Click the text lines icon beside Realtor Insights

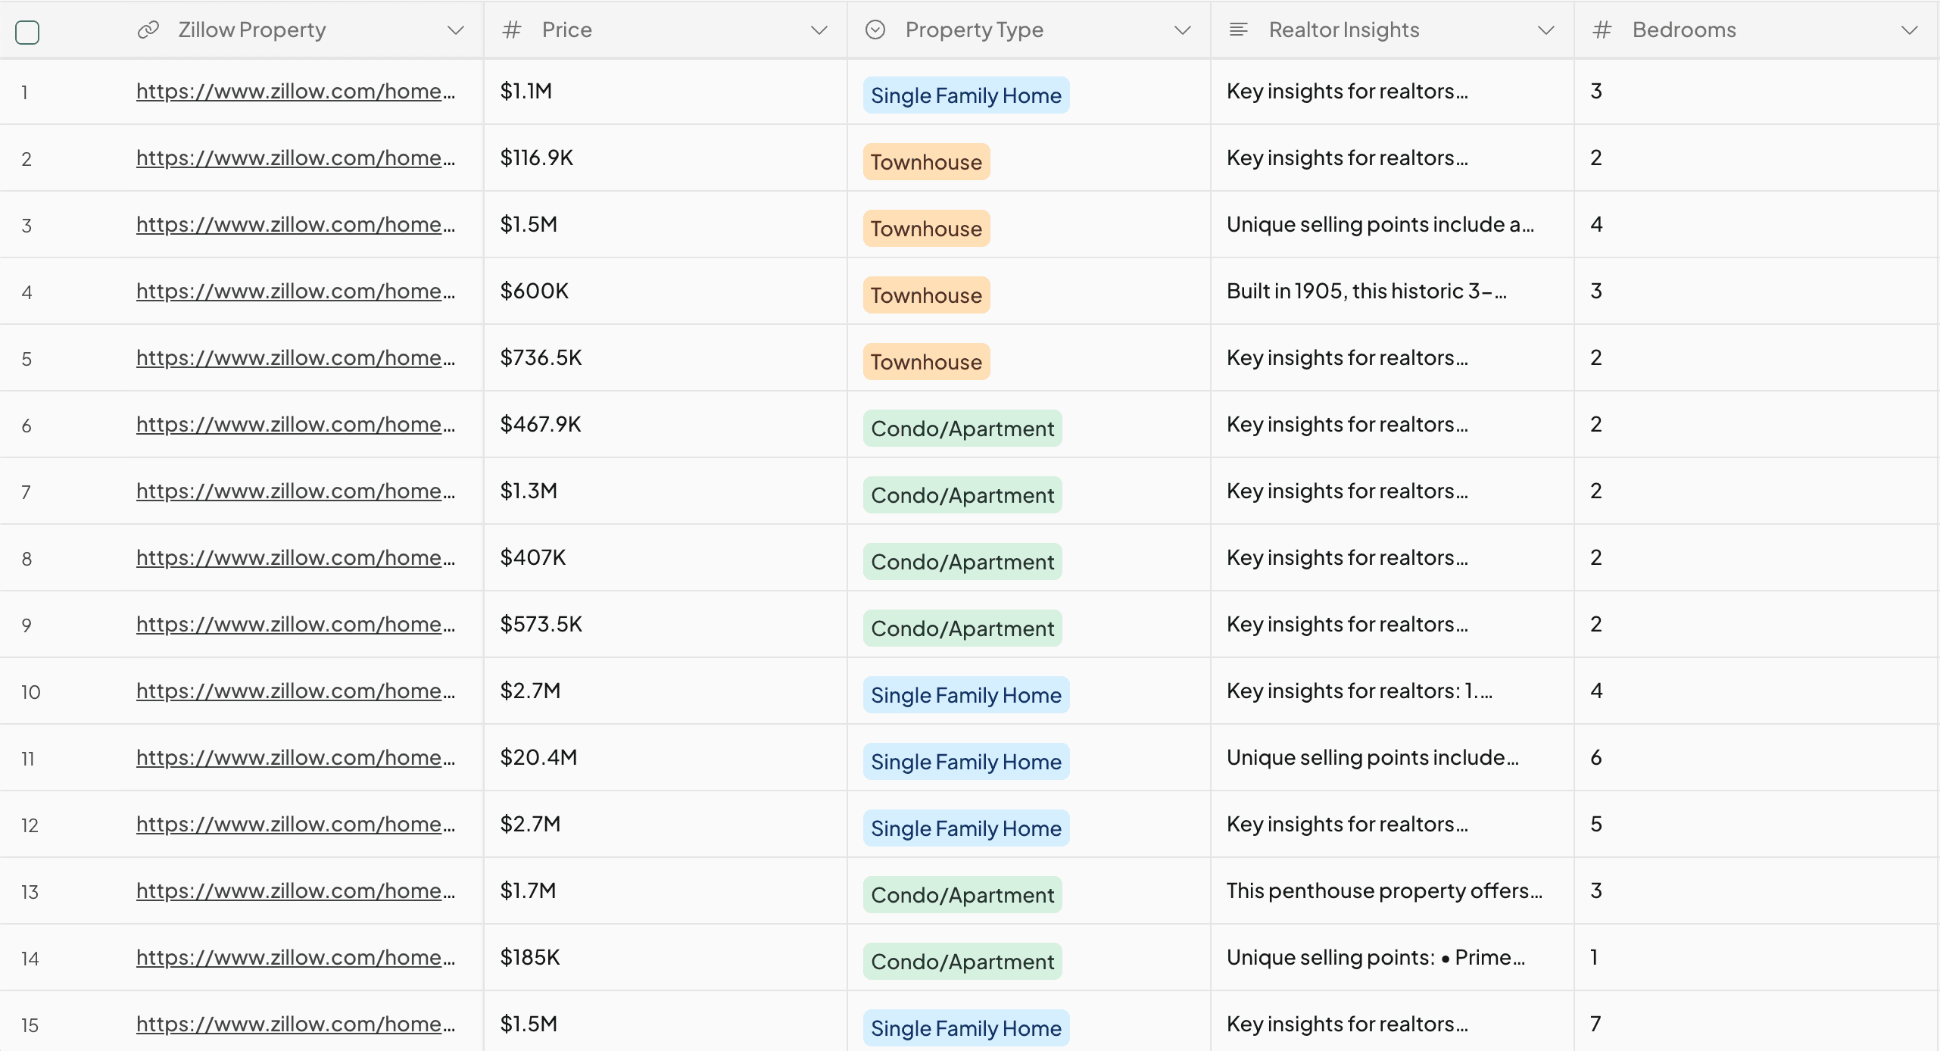click(1239, 30)
